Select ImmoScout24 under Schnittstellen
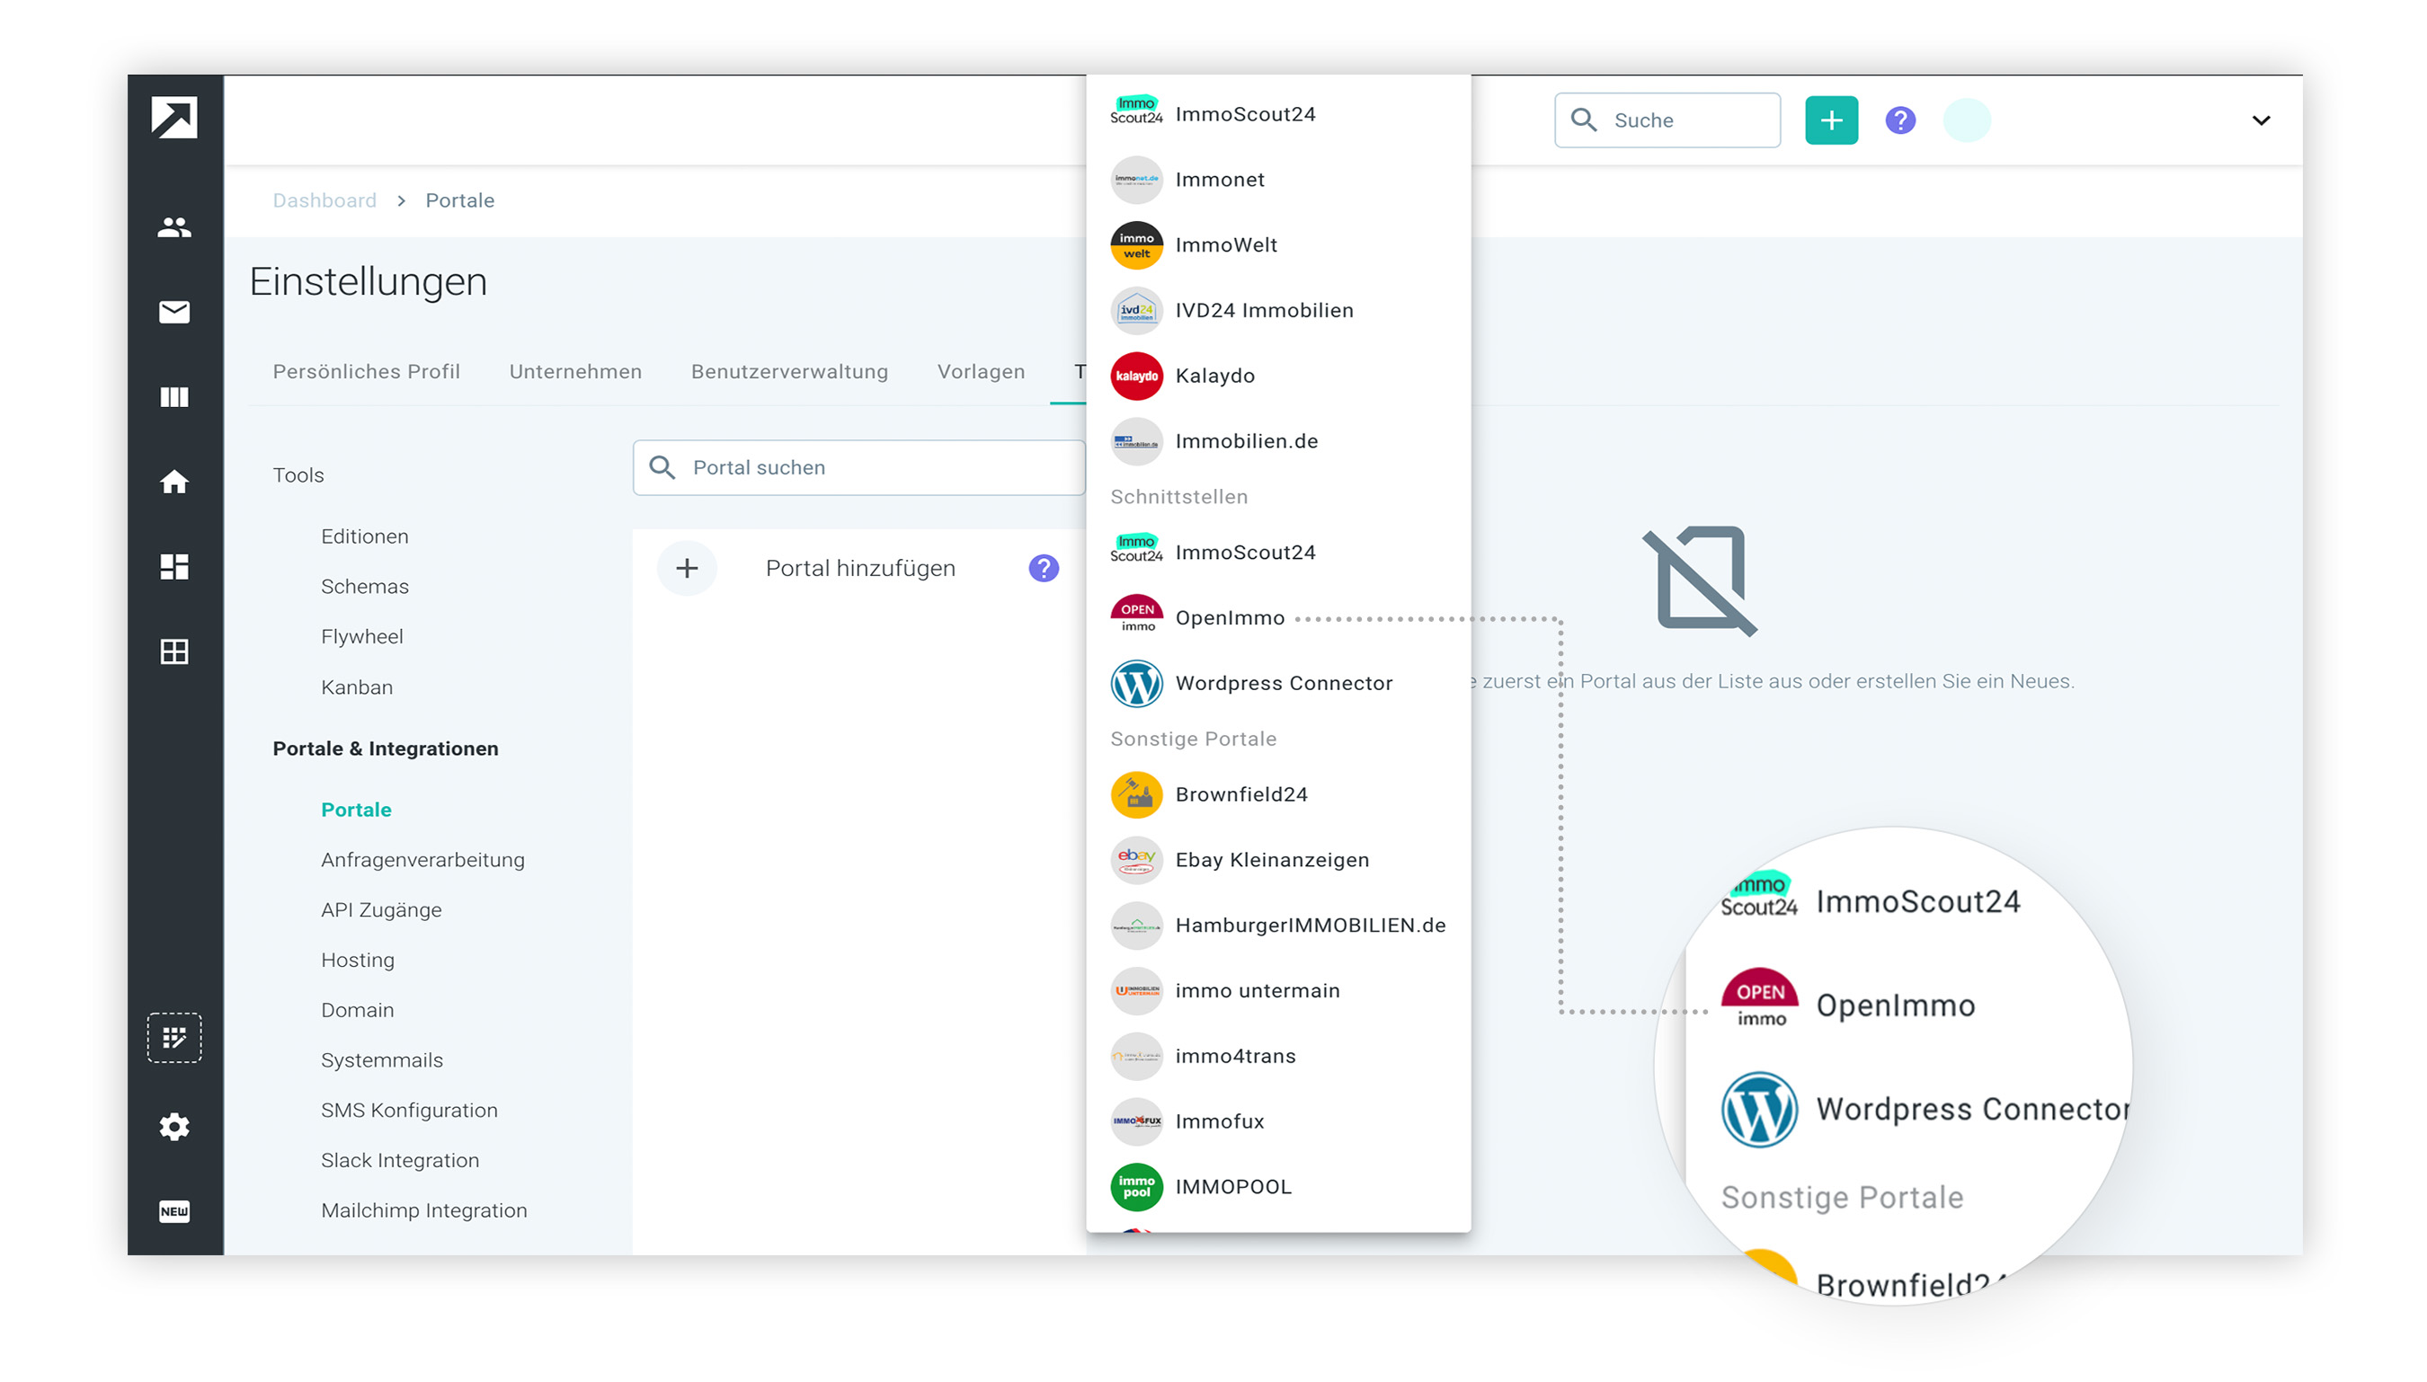 click(1278, 553)
